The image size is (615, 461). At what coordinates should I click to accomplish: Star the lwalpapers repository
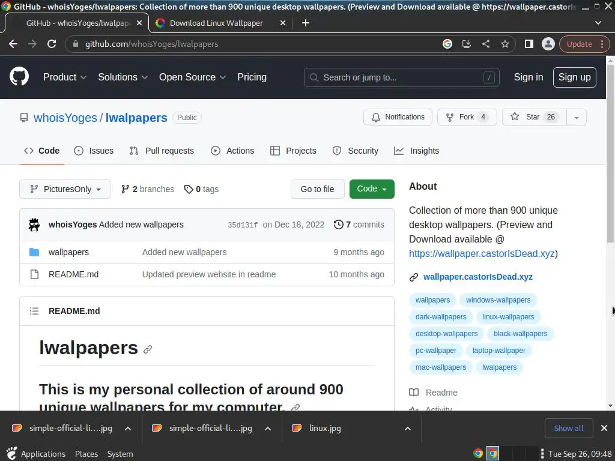pos(534,117)
